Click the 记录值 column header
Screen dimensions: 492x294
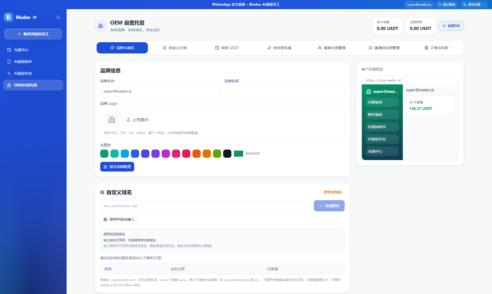[272, 269]
